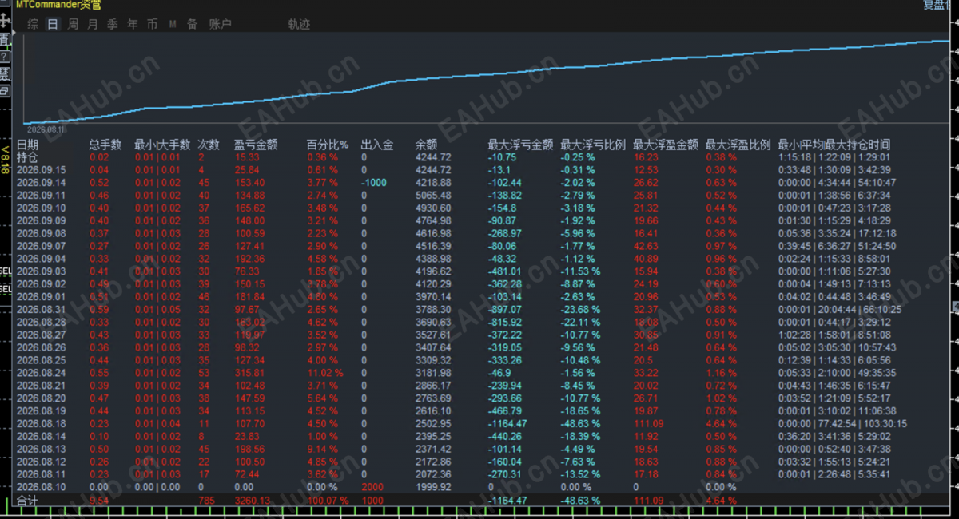Click the -23.68 % drawdown ratio value
Viewport: 959px width, 519px height.
[x=580, y=310]
